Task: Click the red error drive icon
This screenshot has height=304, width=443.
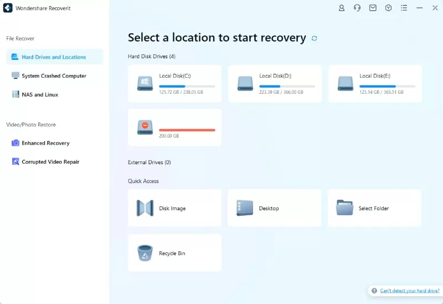Action: click(x=145, y=128)
